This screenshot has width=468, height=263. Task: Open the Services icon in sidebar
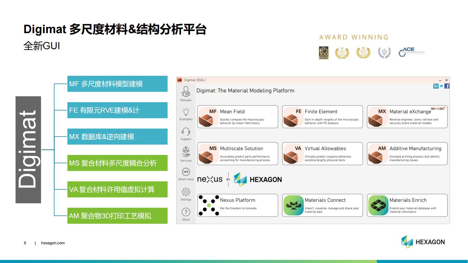tap(186, 152)
